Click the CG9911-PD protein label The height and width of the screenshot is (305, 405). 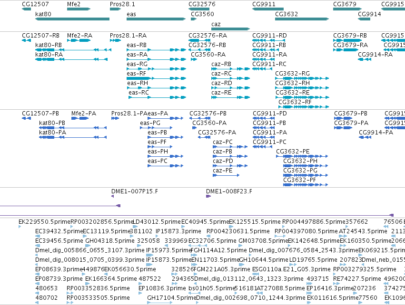270,114
